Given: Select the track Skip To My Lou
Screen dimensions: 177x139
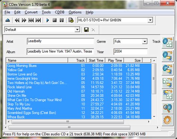Looking at the screenshot, I should (79, 104).
